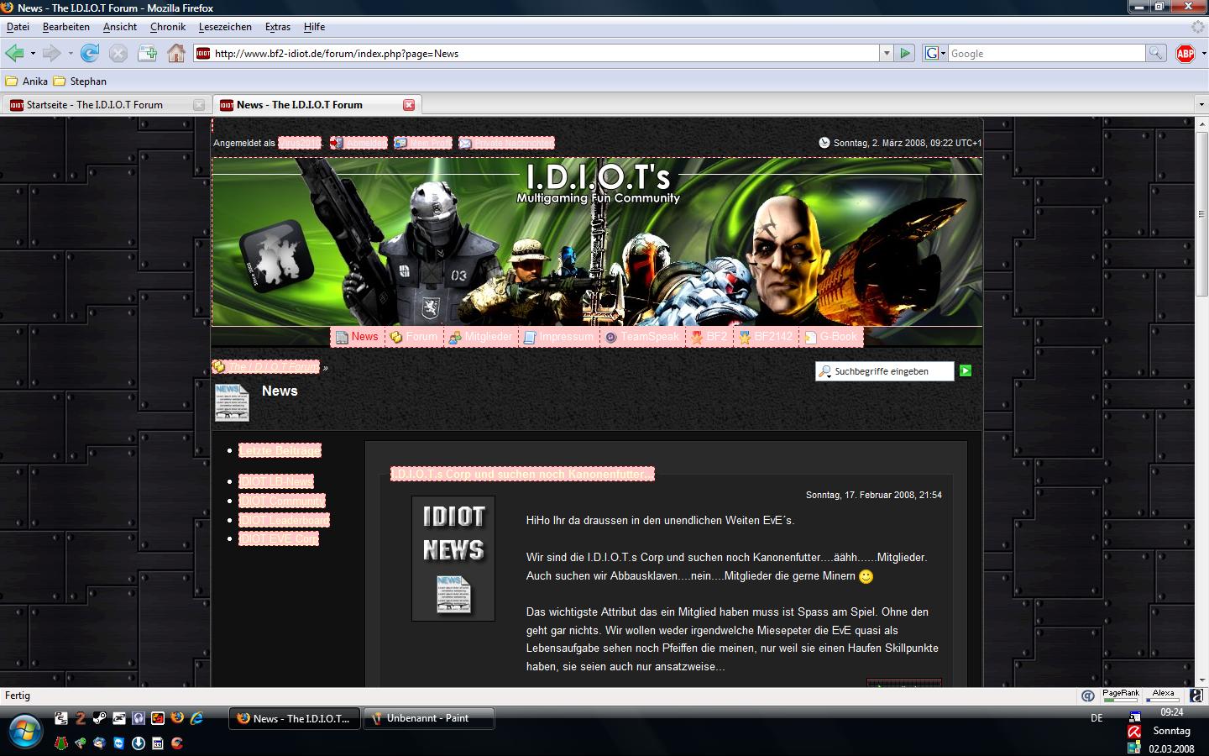Image resolution: width=1209 pixels, height=756 pixels.
Task: Open the BF2142 navigation link
Action: 766,337
